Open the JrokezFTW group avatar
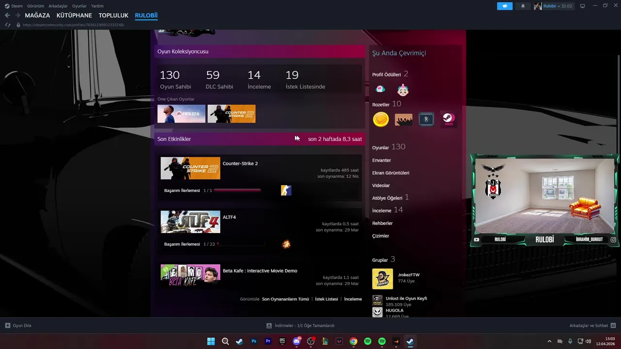Screen dimensions: 621x349 pyautogui.click(x=382, y=279)
